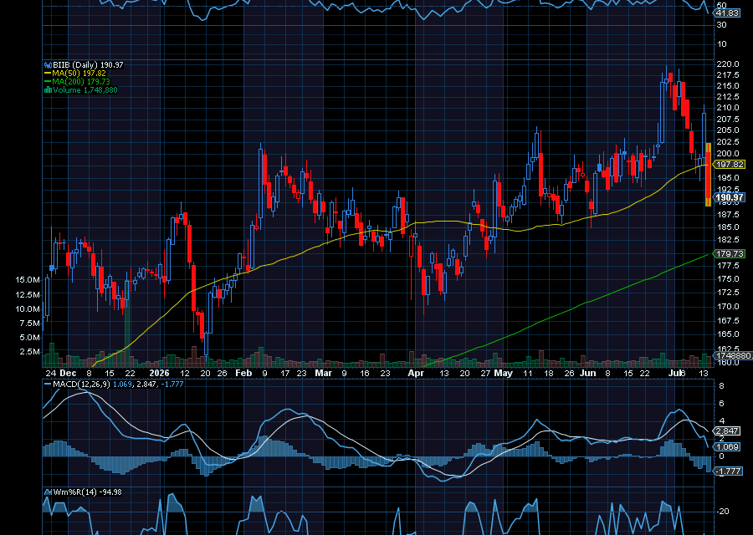Click the 15.0M volume scale label
The width and height of the screenshot is (753, 535).
28,280
